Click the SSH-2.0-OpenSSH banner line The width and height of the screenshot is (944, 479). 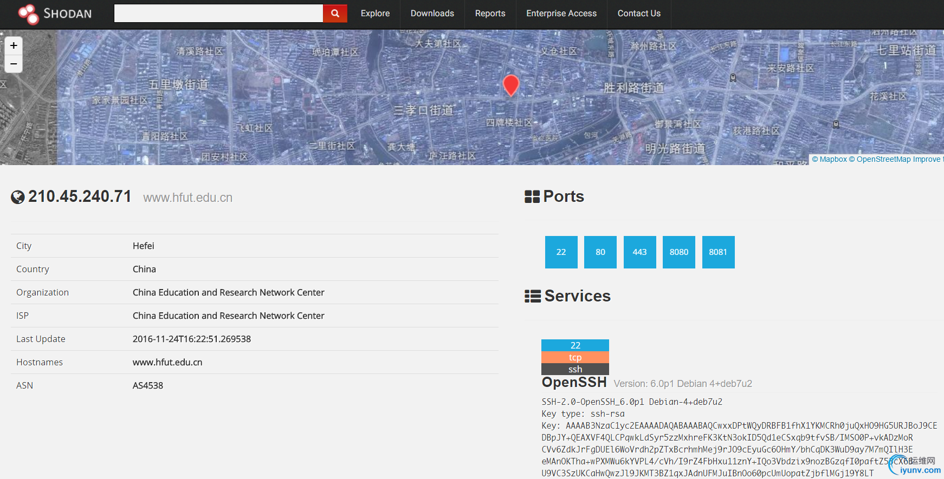point(632,402)
